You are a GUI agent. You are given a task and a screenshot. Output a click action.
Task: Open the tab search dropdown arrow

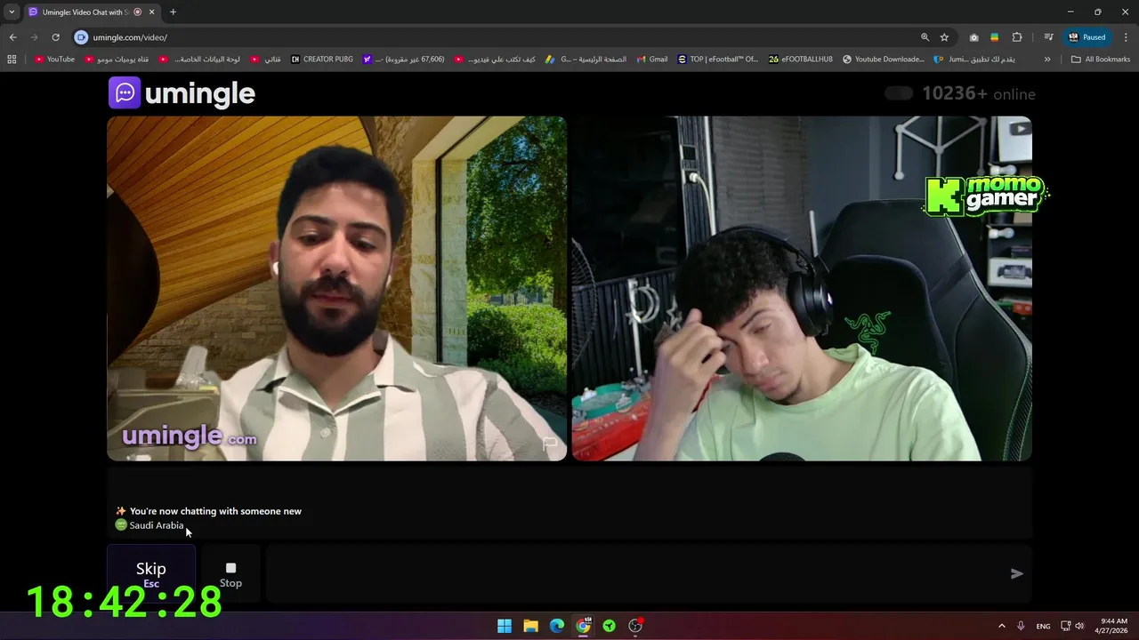click(x=12, y=12)
